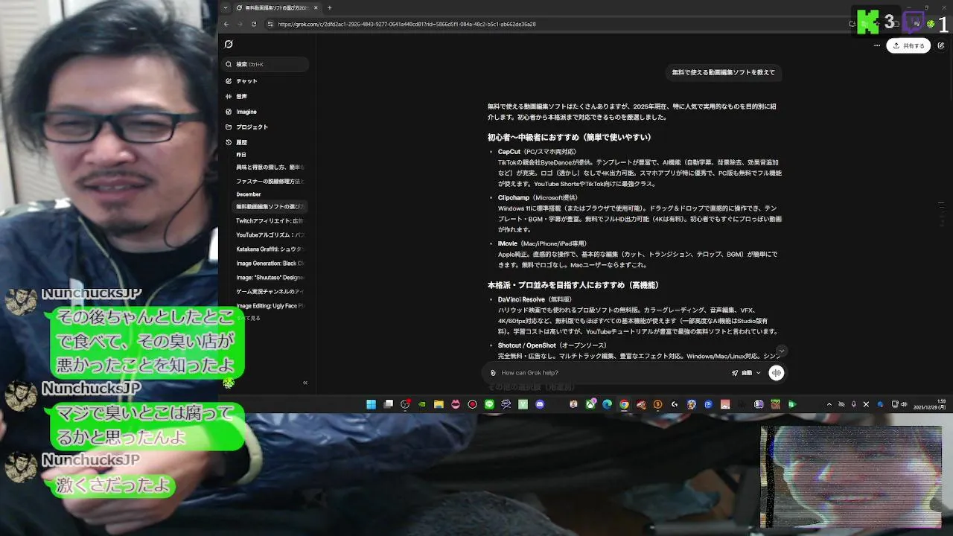Image resolution: width=953 pixels, height=536 pixels.
Task: Open history chat Image Generation: Black
Action: [270, 263]
